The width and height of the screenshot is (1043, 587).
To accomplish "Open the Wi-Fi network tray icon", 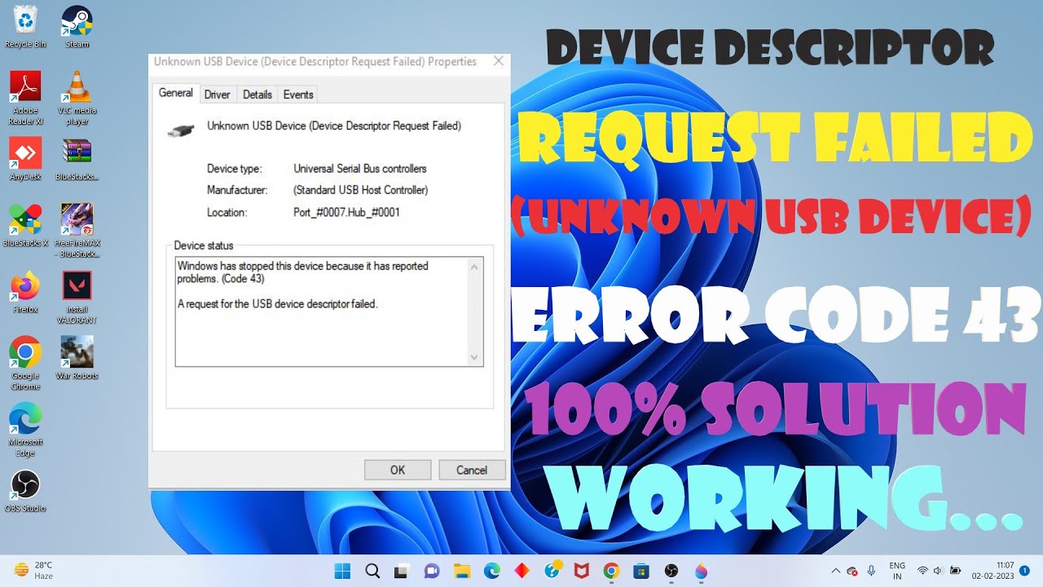I will point(922,571).
